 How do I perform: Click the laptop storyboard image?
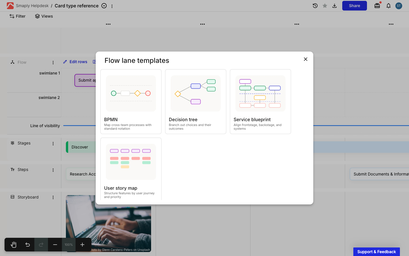pos(108,224)
